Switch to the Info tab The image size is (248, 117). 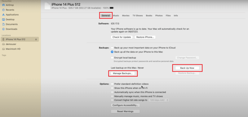click(176, 16)
